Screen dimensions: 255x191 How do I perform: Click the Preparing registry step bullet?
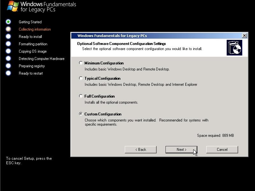click(8, 66)
